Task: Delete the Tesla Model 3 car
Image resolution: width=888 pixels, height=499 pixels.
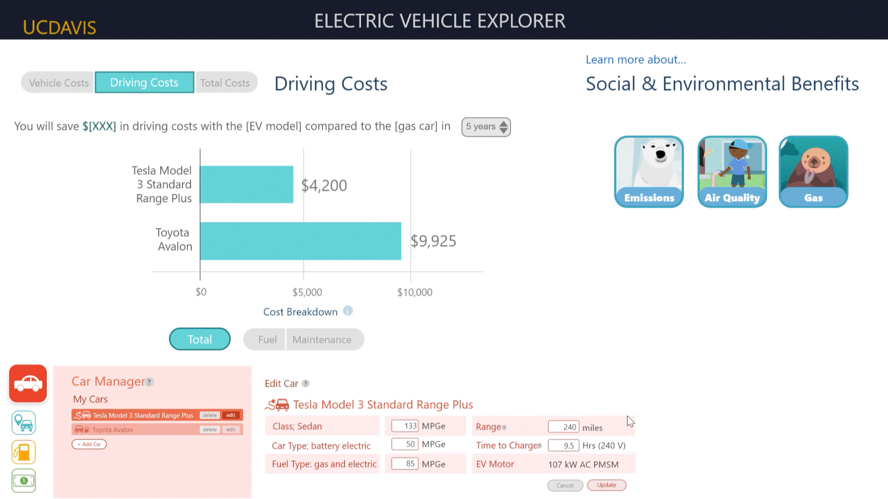Action: (x=209, y=415)
